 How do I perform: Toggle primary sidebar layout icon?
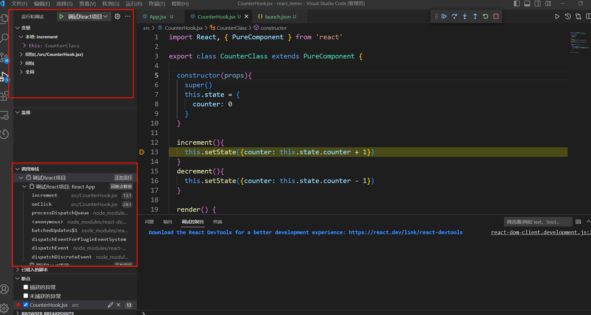tap(517, 4)
